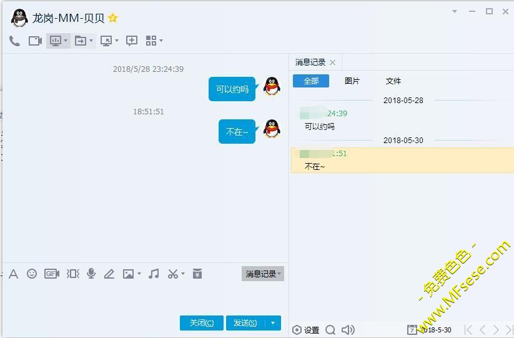Click the 关闭(C) button
The height and width of the screenshot is (338, 514).
click(201, 323)
